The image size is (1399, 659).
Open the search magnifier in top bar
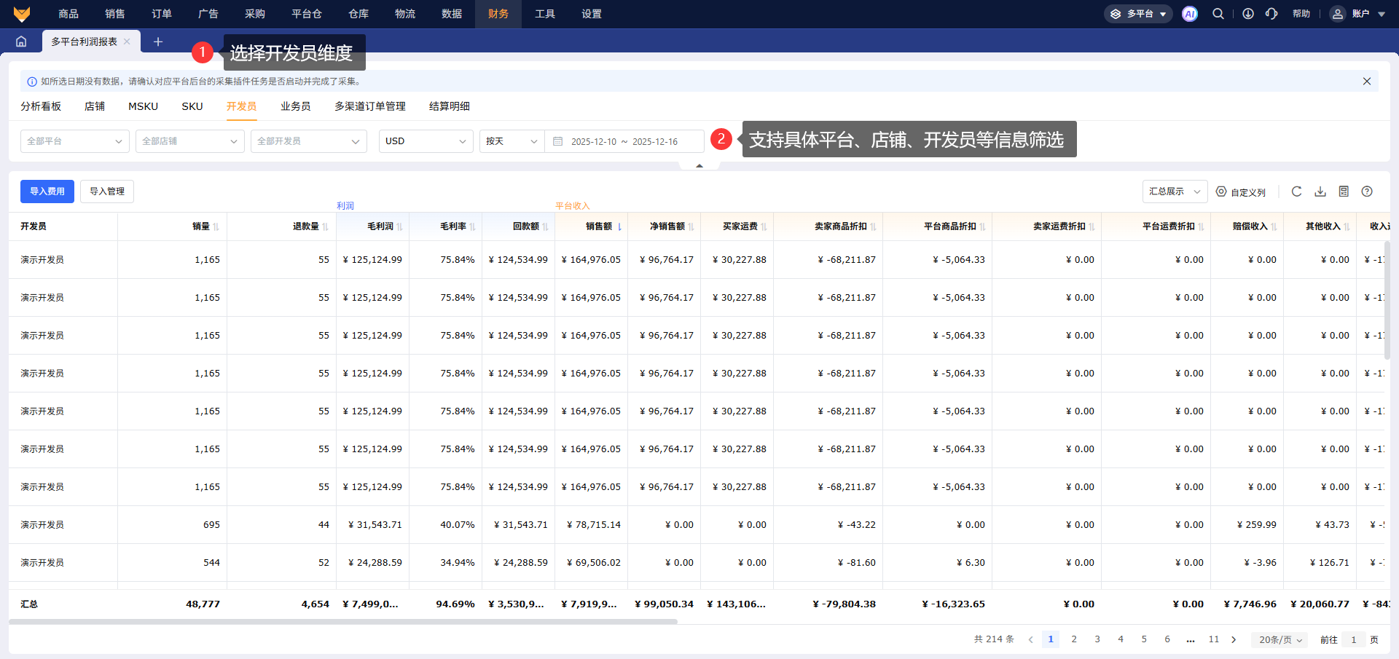(1218, 14)
